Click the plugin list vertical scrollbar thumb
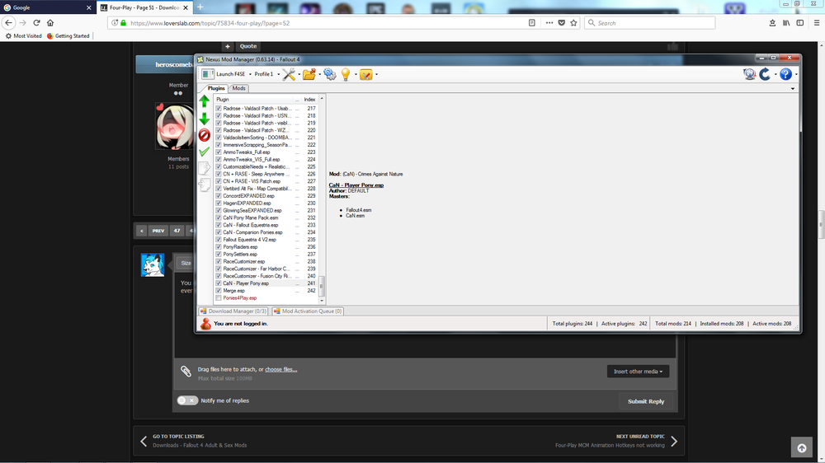The image size is (825, 463). pyautogui.click(x=322, y=287)
